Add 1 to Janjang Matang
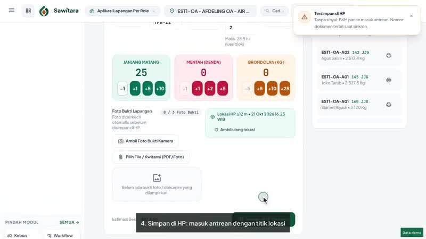The image size is (426, 239). pos(135,89)
